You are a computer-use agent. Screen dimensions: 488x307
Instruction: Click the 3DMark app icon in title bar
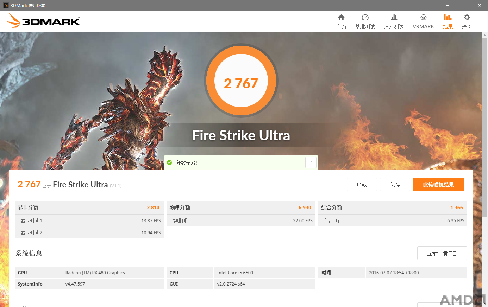pos(6,5)
